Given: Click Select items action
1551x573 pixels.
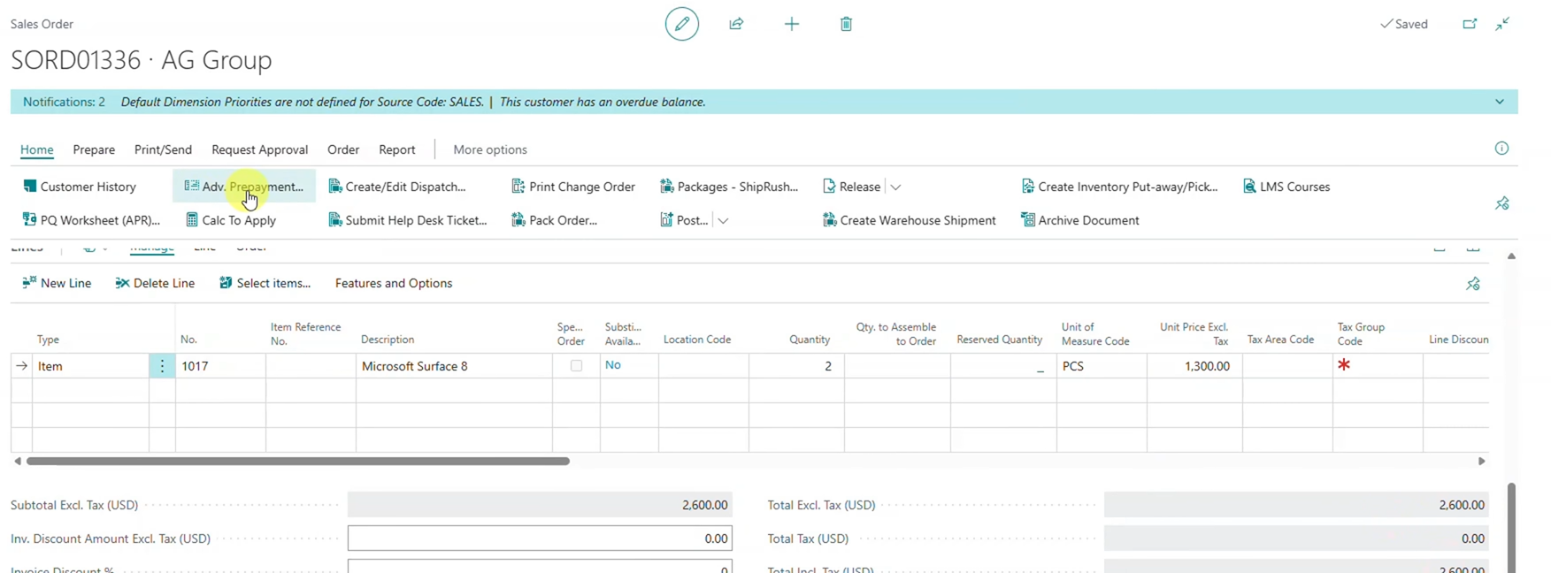Looking at the screenshot, I should [x=265, y=283].
